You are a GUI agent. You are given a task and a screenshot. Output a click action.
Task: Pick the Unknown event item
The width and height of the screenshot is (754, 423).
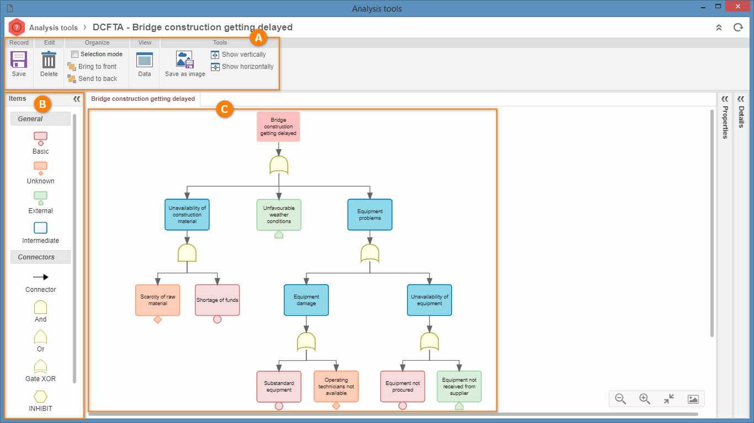[x=41, y=172]
